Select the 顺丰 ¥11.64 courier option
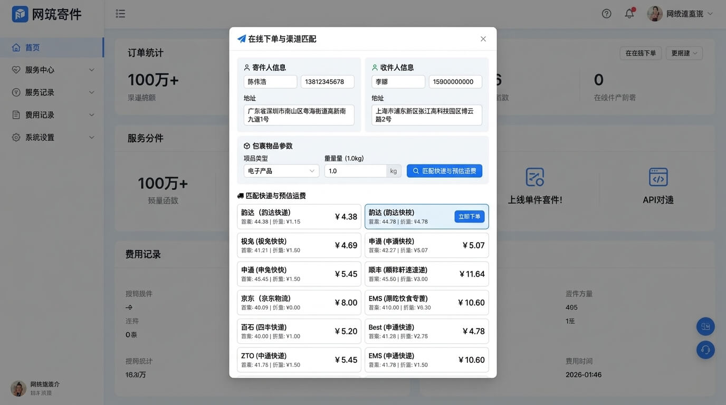This screenshot has width=726, height=405. (427, 274)
